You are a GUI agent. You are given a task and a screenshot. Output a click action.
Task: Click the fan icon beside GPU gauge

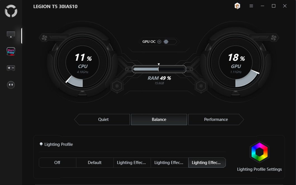pyautogui.click(x=274, y=38)
